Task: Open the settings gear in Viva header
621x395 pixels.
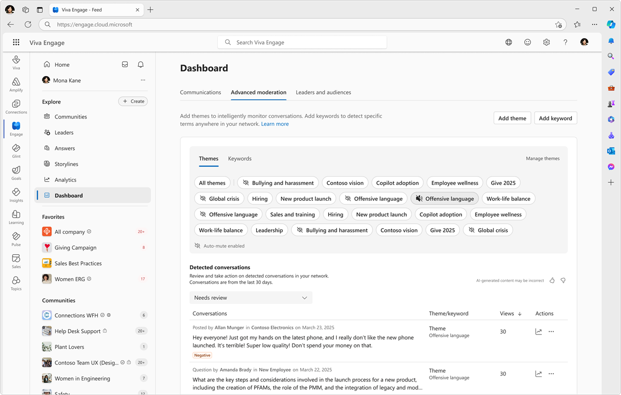Action: (x=546, y=42)
